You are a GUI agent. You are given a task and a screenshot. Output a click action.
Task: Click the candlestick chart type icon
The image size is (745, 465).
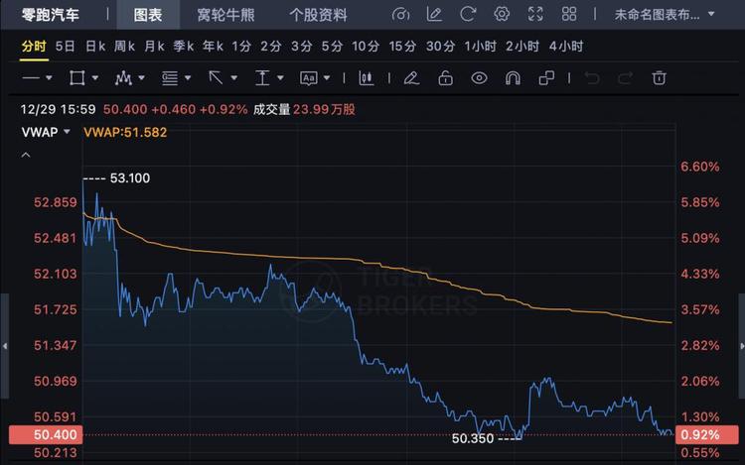367,77
